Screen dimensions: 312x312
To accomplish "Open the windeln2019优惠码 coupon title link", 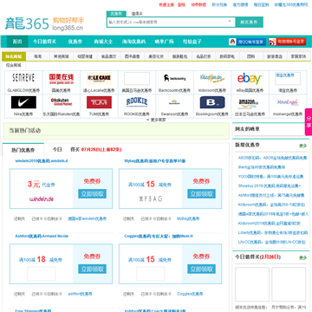I will (x=42, y=161).
